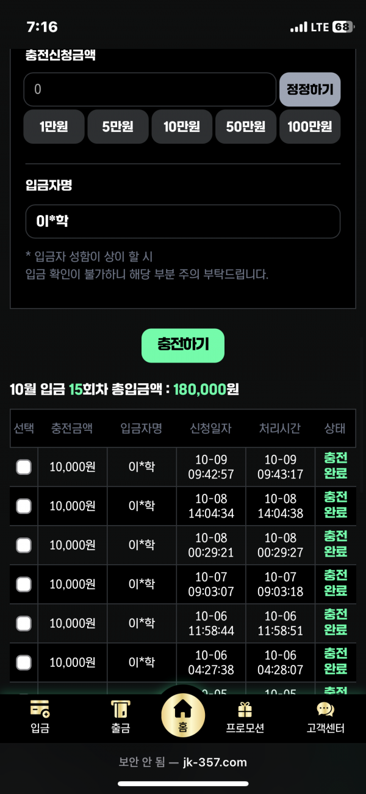Tap the battery indicator in status bar
366x794 pixels.
(342, 27)
